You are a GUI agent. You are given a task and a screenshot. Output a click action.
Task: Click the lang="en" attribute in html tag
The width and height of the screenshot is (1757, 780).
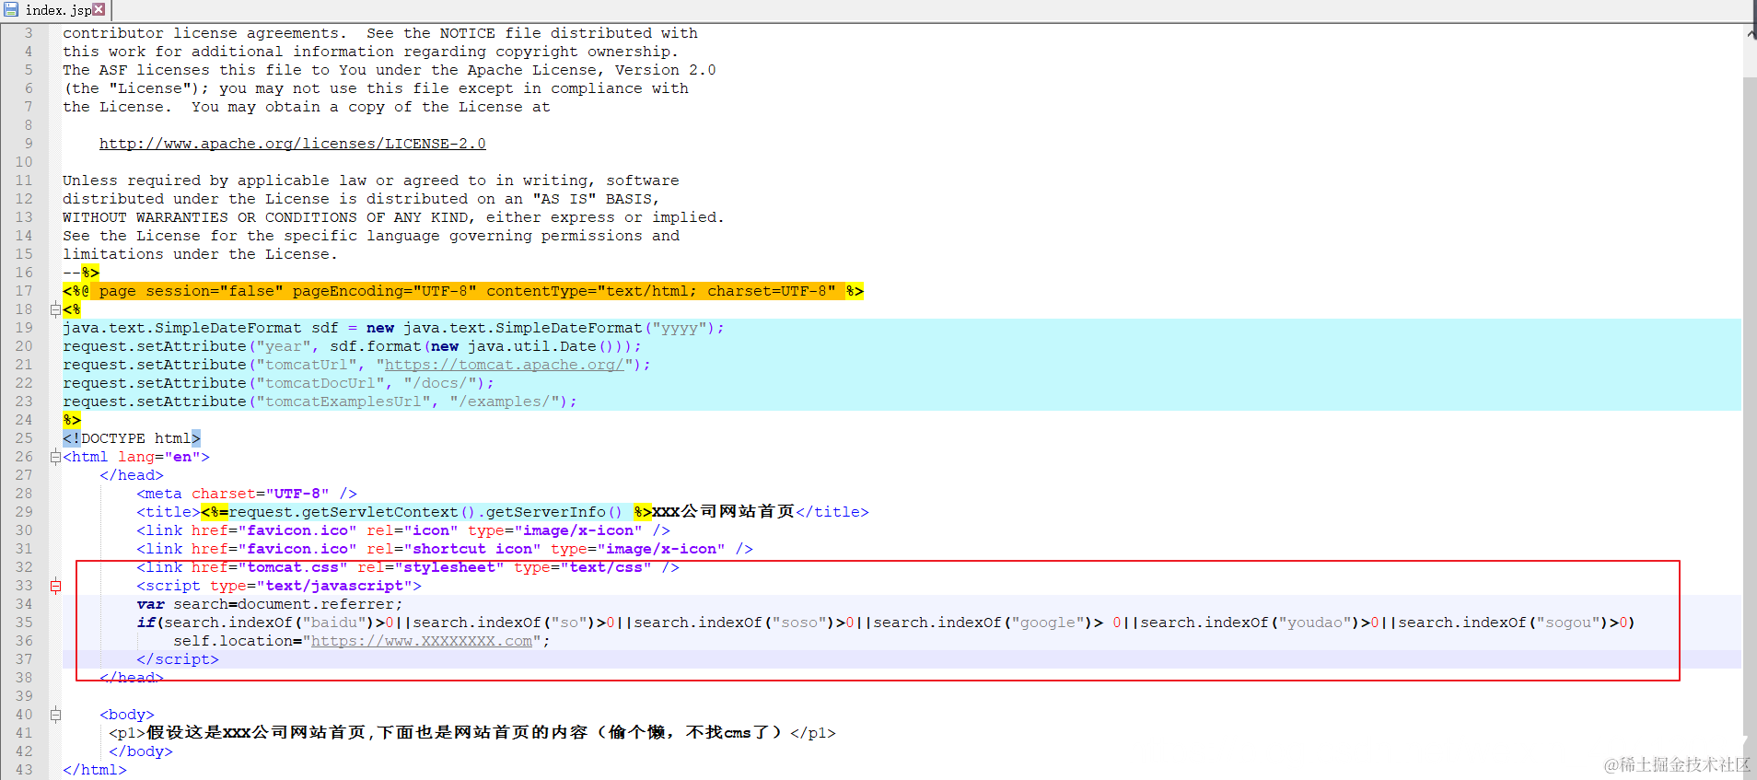pos(159,457)
